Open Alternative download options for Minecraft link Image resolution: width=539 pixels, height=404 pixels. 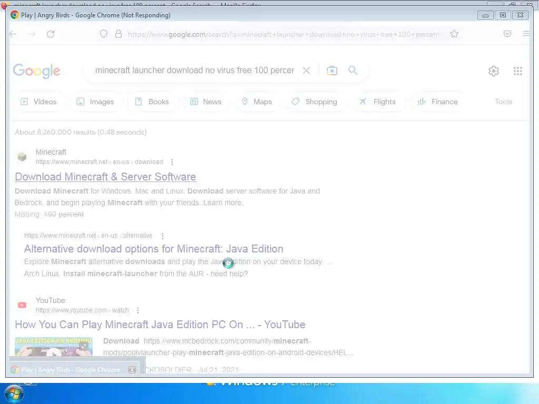154,249
